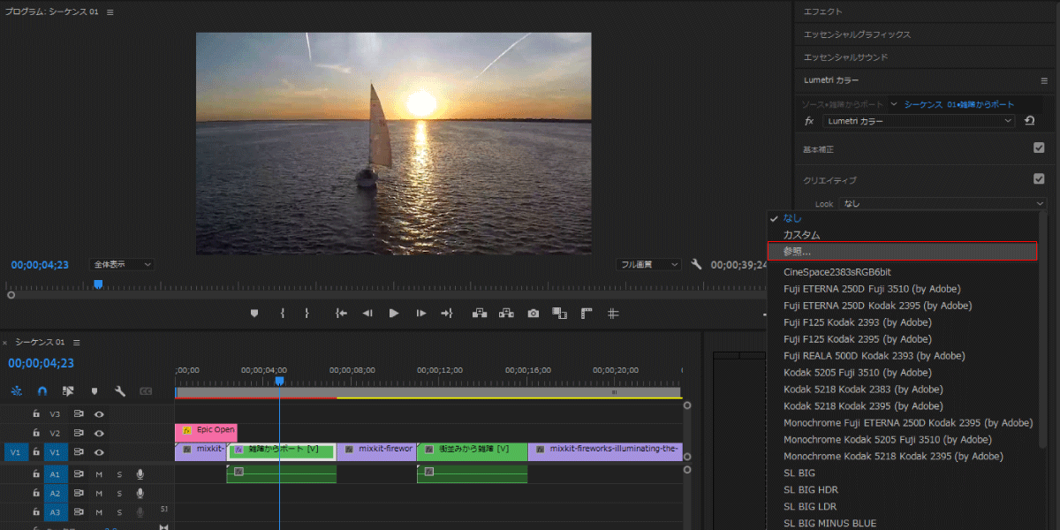Mute audio track A1
Viewport: 1060px width, 530px height.
(x=99, y=473)
